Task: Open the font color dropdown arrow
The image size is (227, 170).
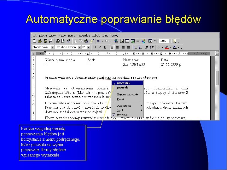Action: pos(178,47)
